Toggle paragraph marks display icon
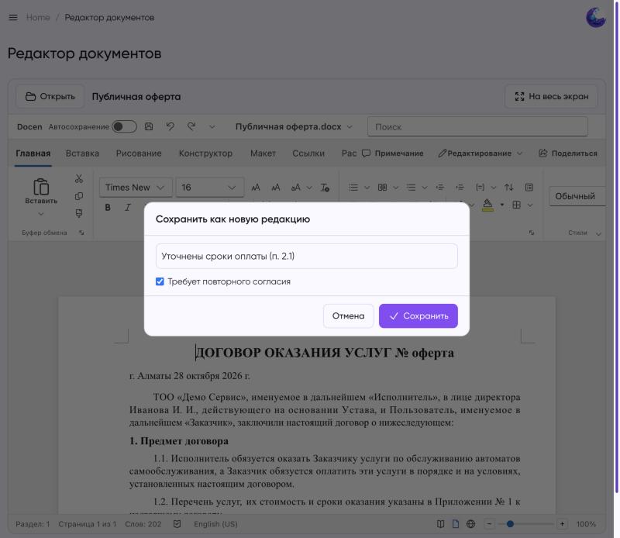This screenshot has width=620, height=538. 529,188
